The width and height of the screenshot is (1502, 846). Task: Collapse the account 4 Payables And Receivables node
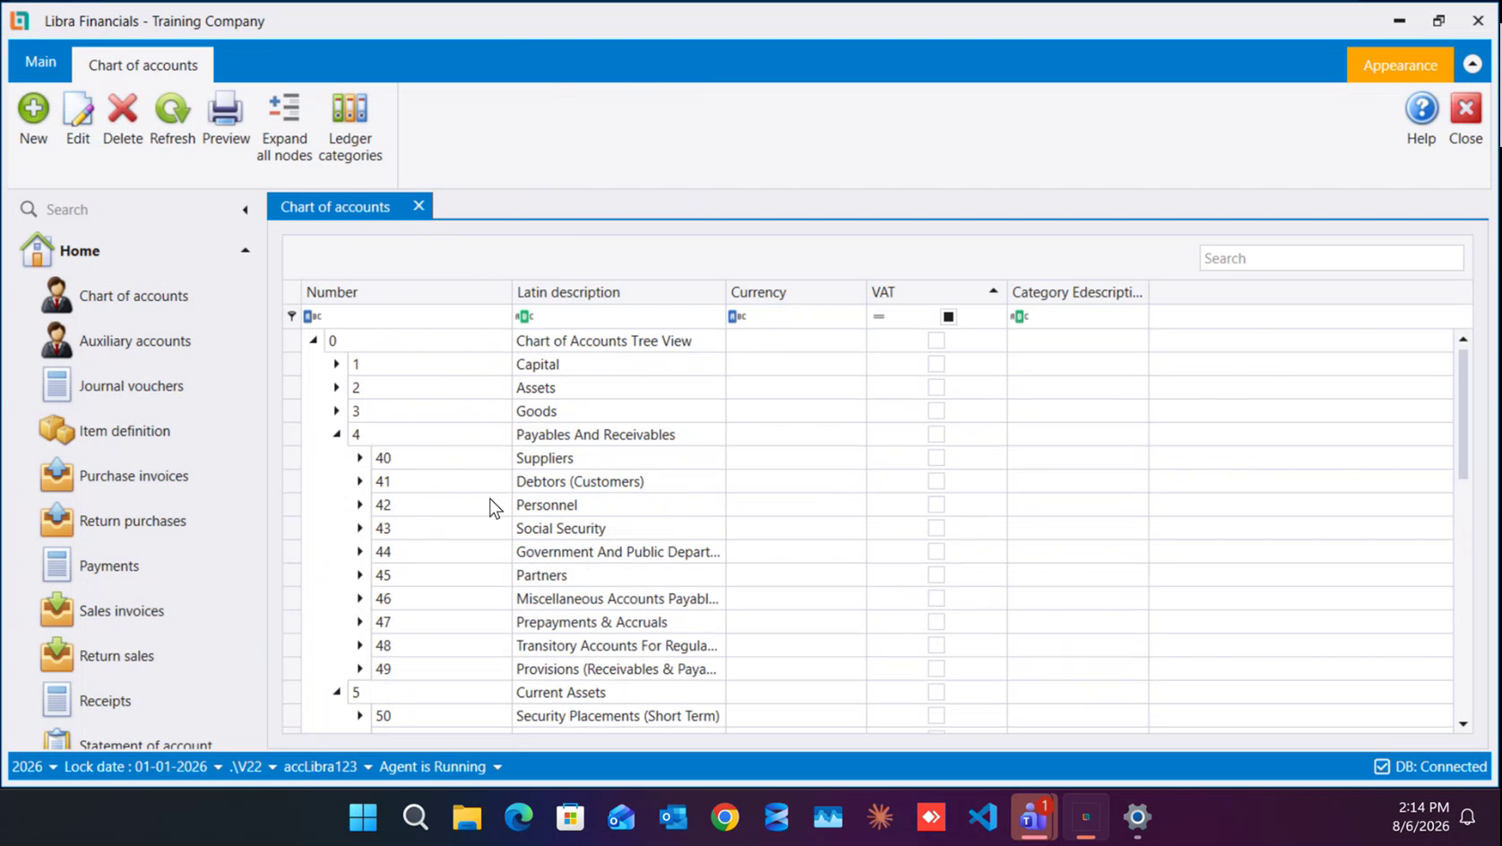coord(337,435)
